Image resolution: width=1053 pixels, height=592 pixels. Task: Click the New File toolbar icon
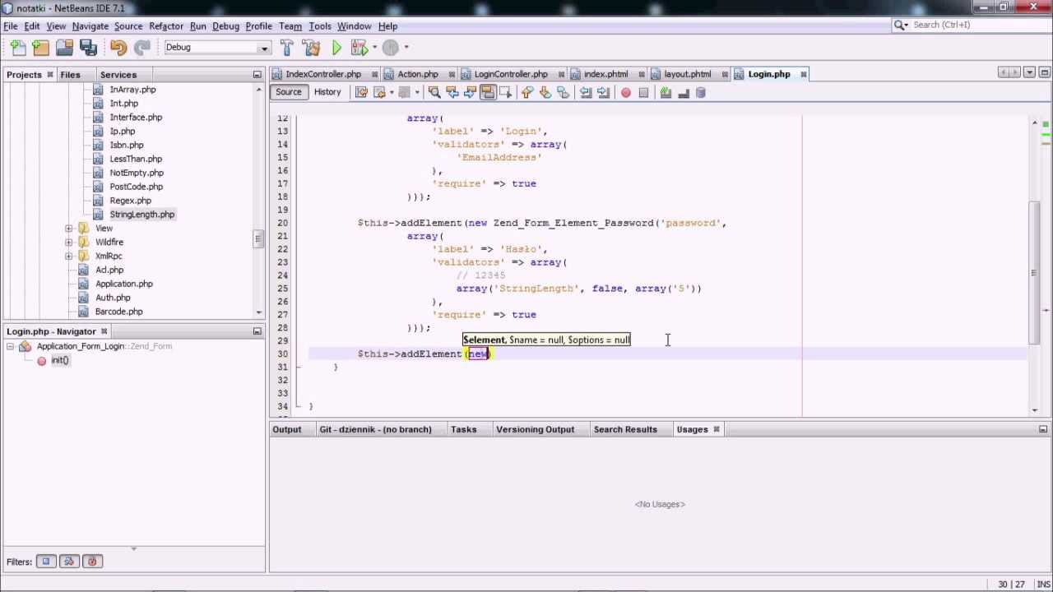pos(18,48)
